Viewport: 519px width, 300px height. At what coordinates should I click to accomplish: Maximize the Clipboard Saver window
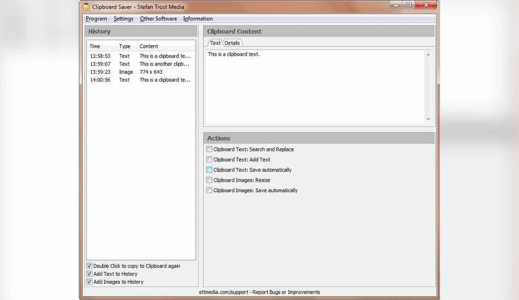click(408, 5)
